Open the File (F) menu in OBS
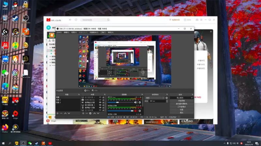 59,32
